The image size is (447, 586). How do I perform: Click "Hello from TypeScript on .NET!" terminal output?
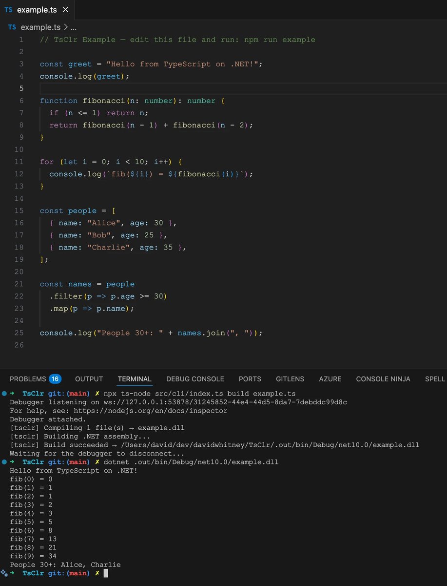(x=74, y=470)
